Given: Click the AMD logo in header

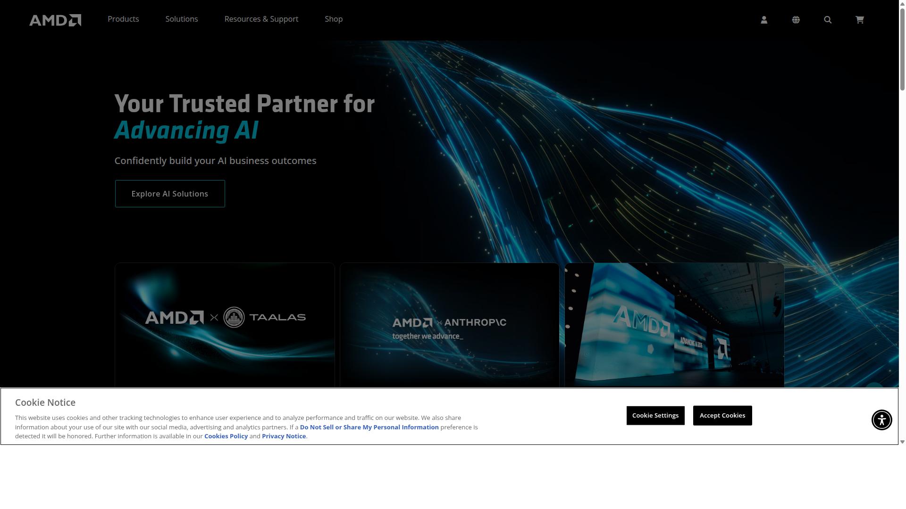Looking at the screenshot, I should pyautogui.click(x=55, y=20).
